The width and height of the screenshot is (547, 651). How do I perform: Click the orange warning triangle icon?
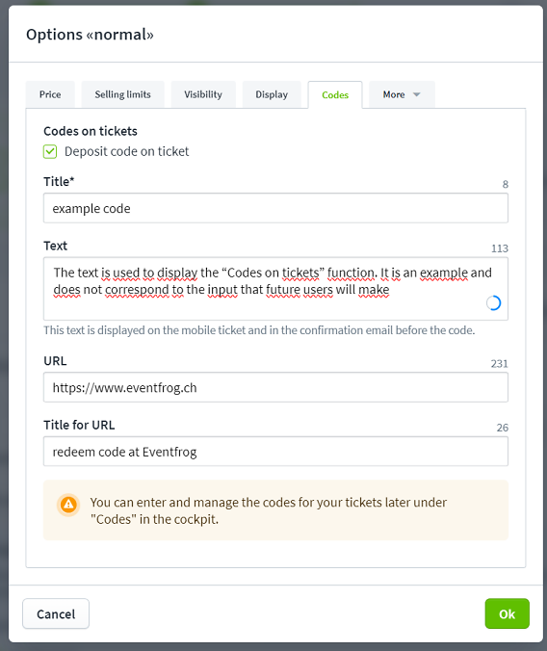pos(68,505)
